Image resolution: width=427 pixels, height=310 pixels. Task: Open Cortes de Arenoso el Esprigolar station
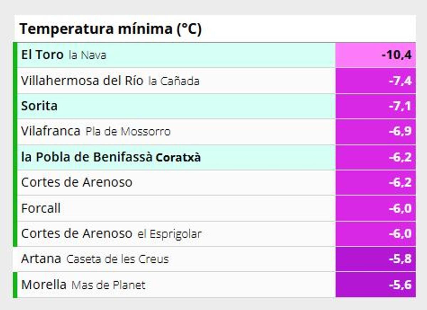click(x=111, y=234)
